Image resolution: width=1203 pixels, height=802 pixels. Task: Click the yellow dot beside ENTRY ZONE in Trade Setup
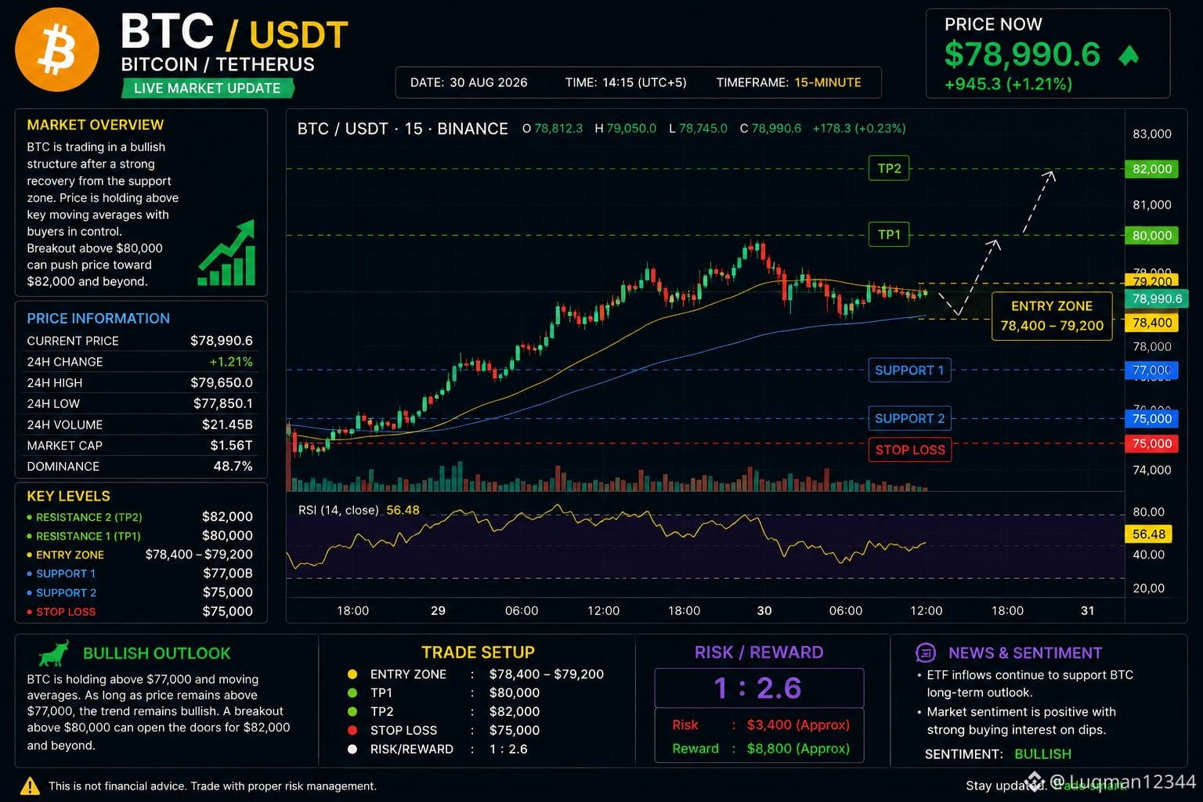coord(352,674)
